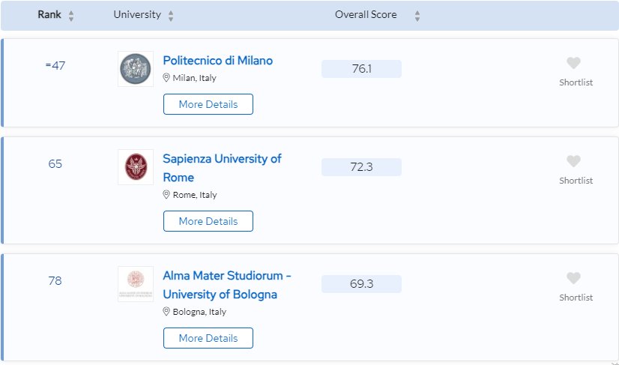Screen dimensions: 619x365
Task: Sort by Overall Score using arrows
Action: pos(417,16)
